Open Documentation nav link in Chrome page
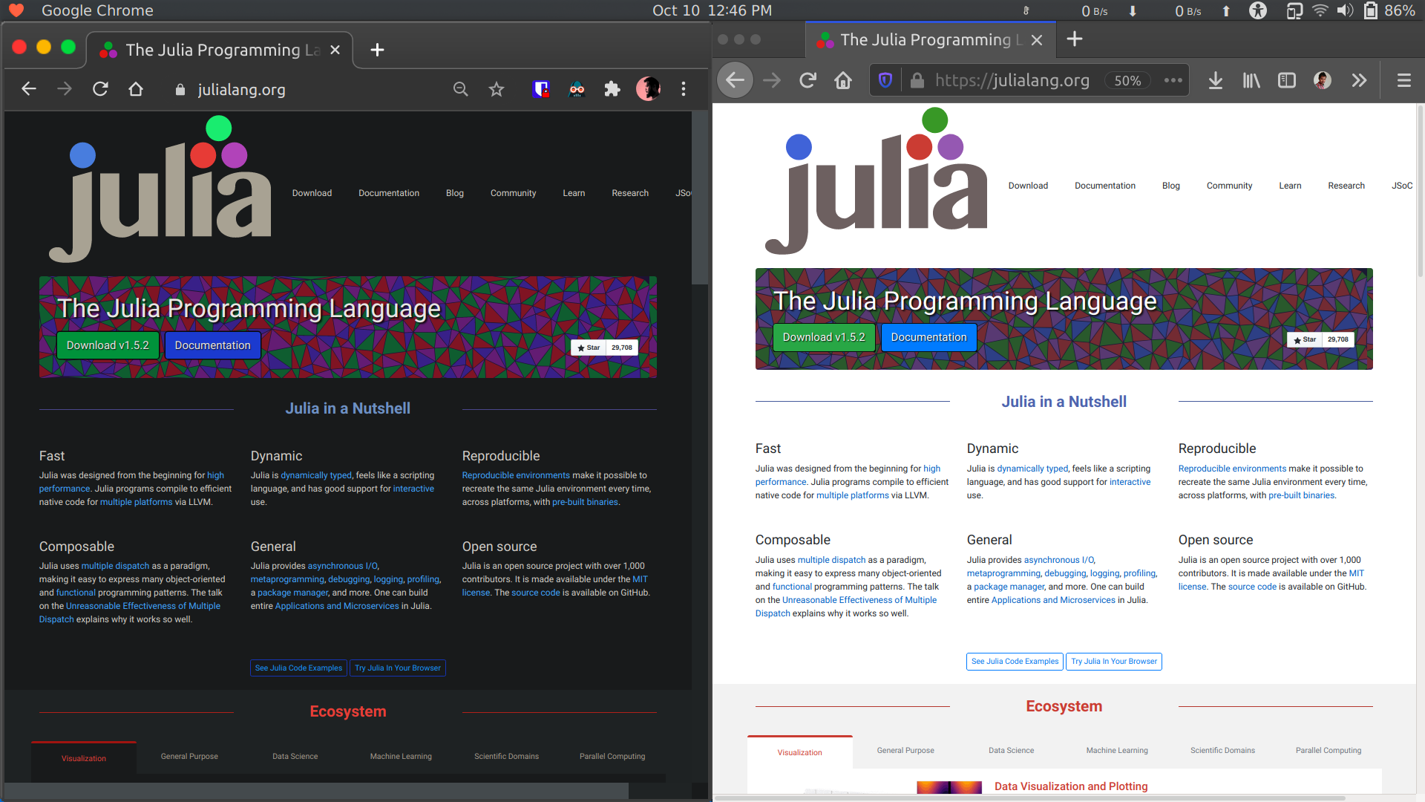Image resolution: width=1425 pixels, height=802 pixels. pyautogui.click(x=389, y=193)
